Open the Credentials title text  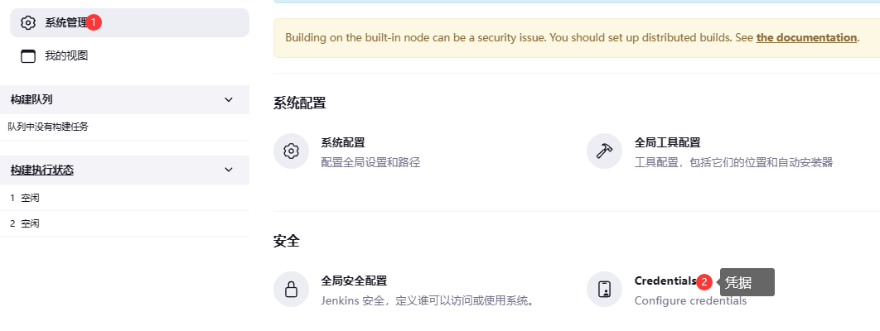tap(665, 281)
